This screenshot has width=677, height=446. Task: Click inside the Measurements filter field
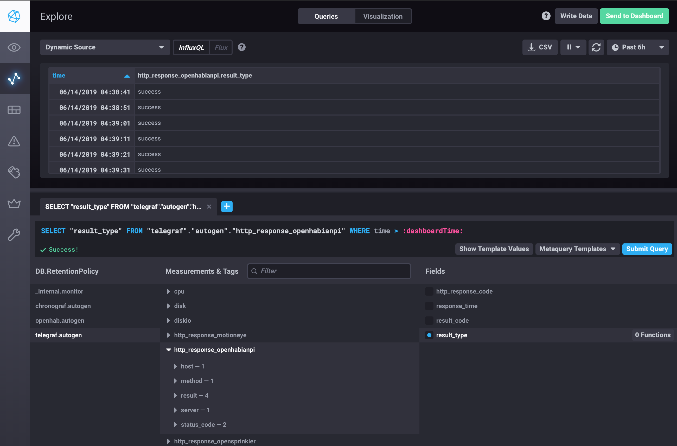coord(329,271)
